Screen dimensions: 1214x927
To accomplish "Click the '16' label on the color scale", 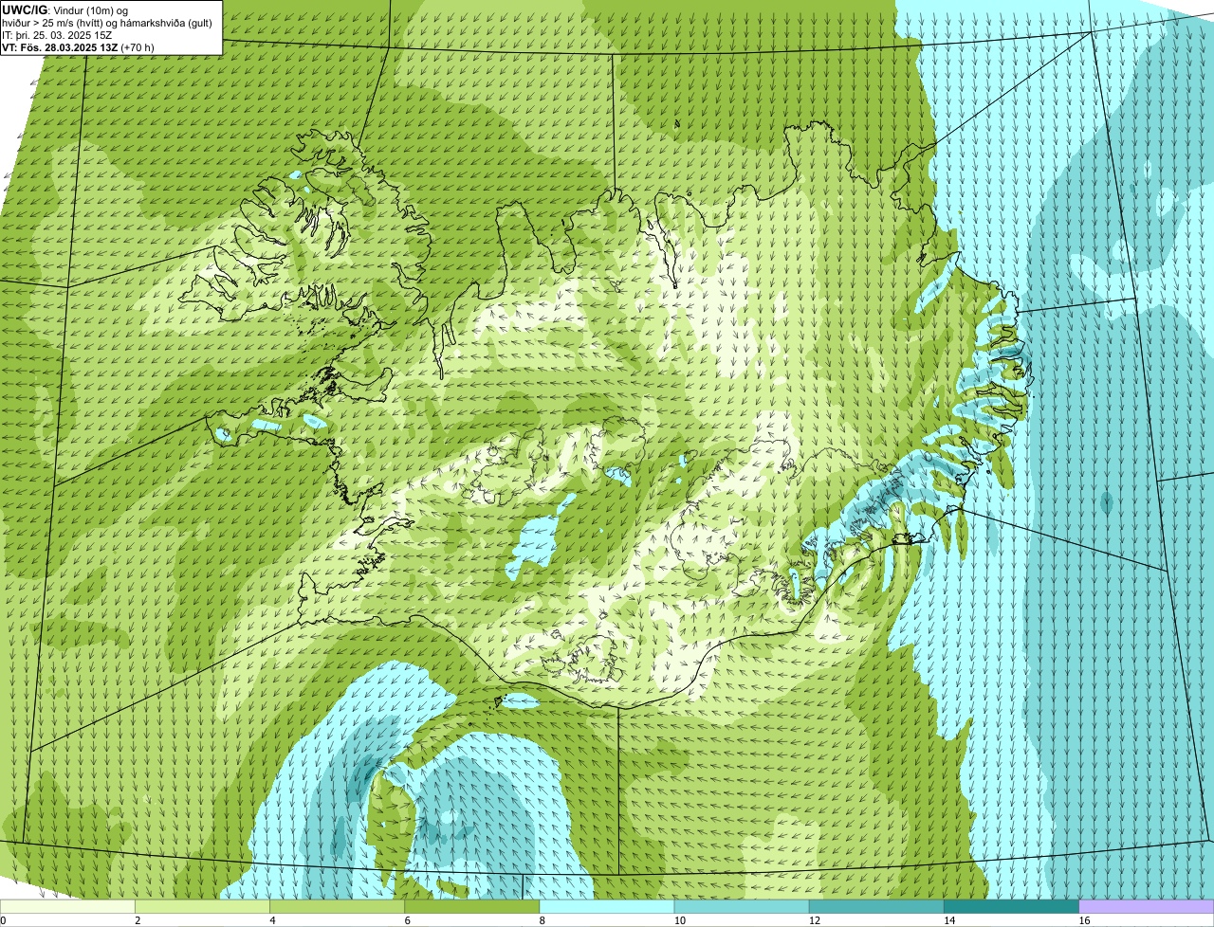I will (1085, 920).
